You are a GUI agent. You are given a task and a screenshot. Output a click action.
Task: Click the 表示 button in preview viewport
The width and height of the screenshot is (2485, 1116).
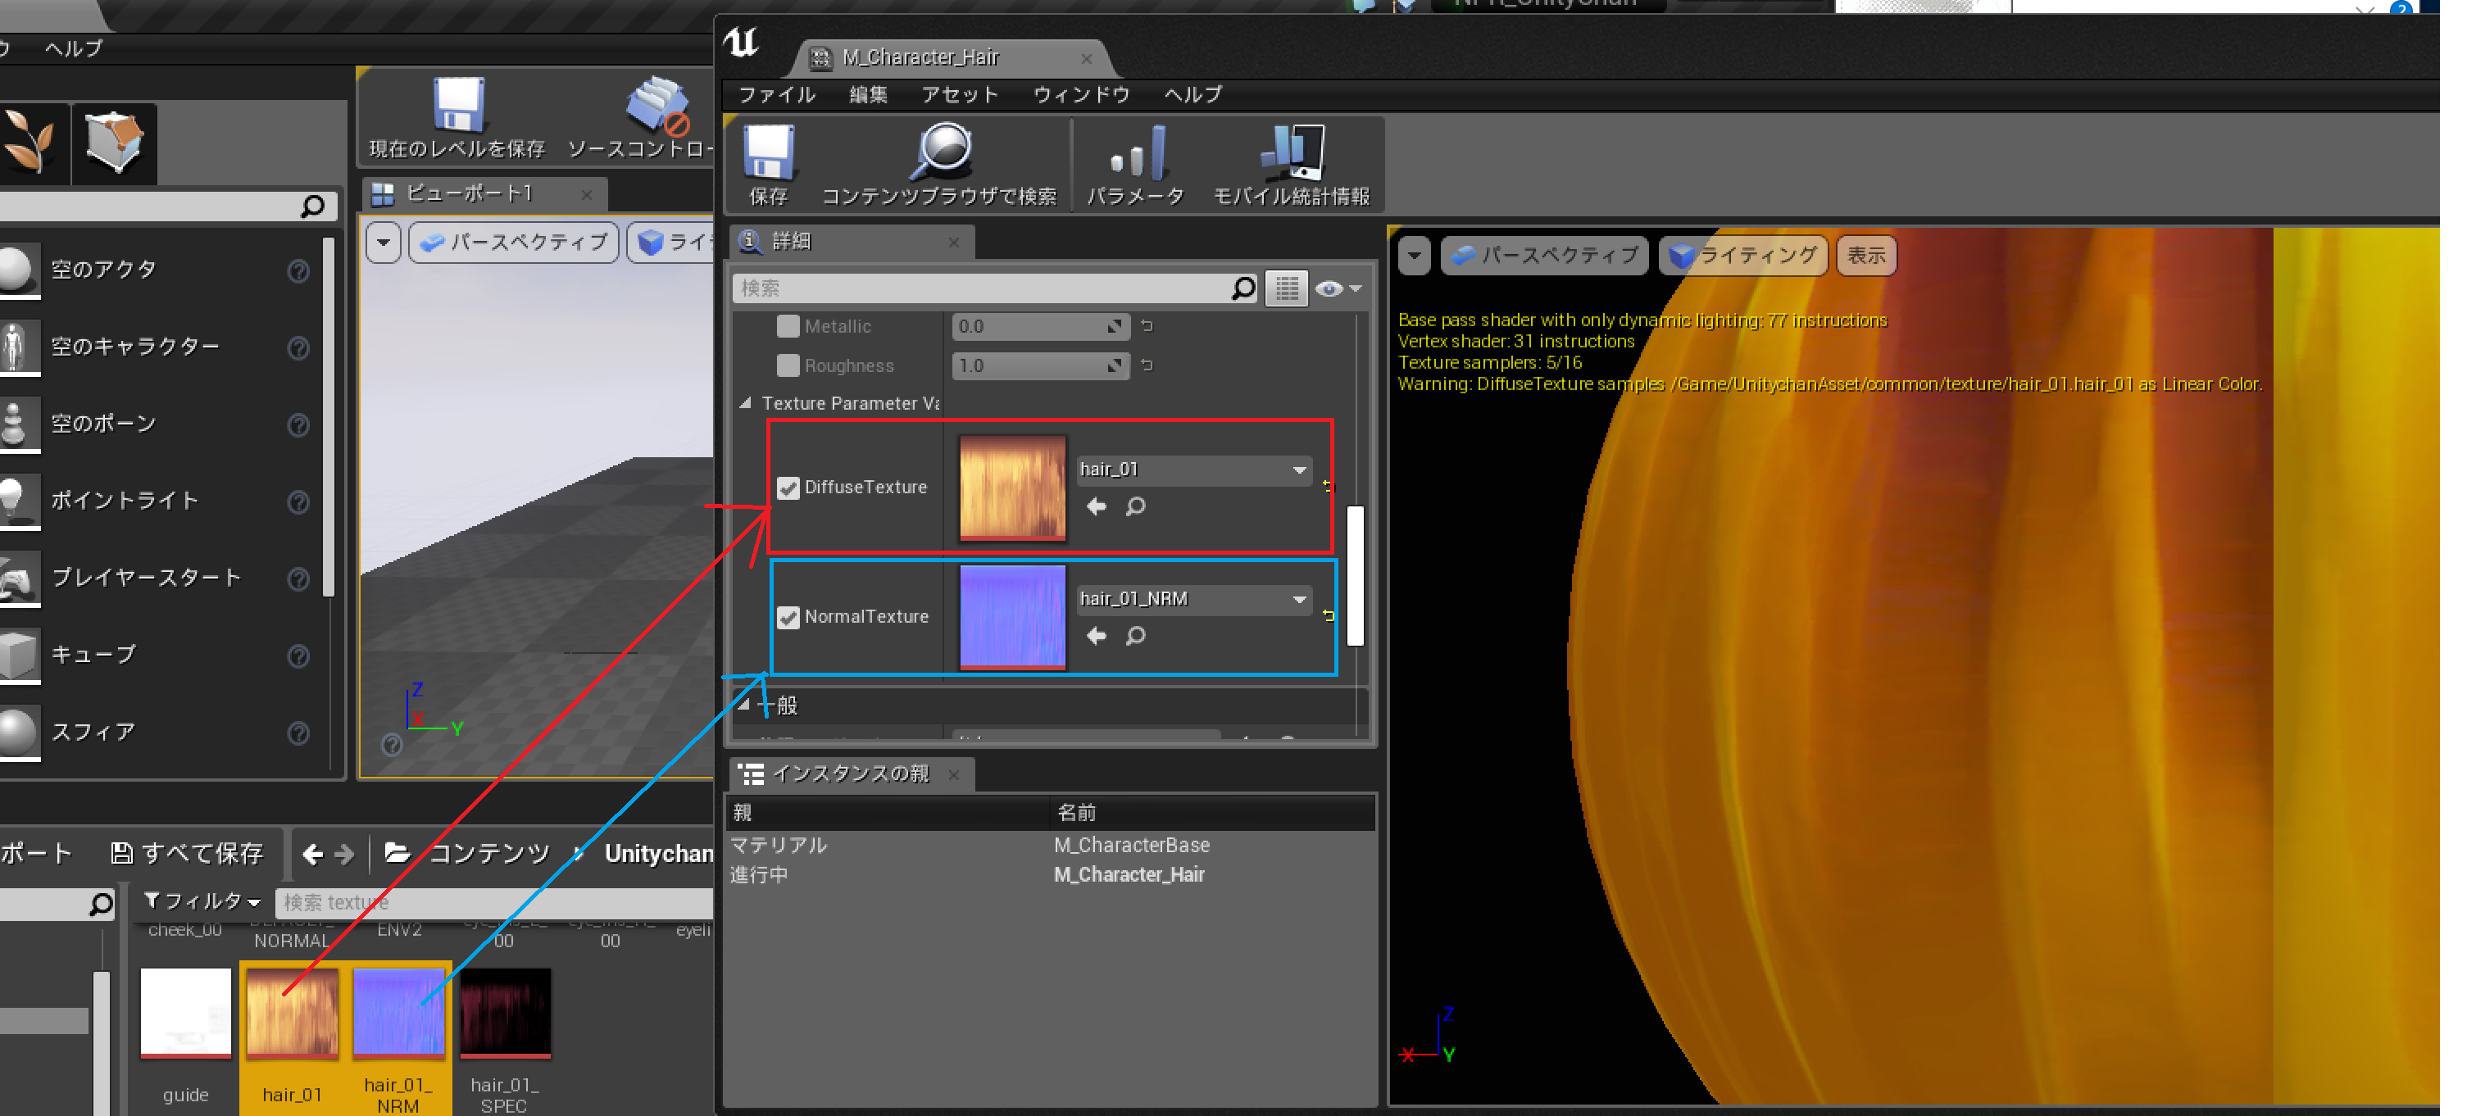point(1865,256)
